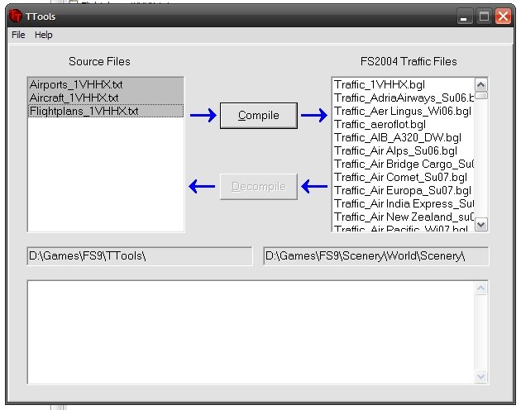Open the Help menu

tap(44, 35)
